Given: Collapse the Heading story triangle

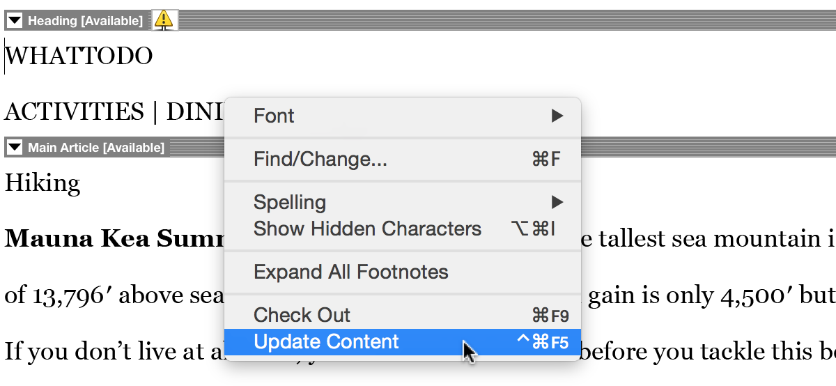Looking at the screenshot, I should point(15,21).
